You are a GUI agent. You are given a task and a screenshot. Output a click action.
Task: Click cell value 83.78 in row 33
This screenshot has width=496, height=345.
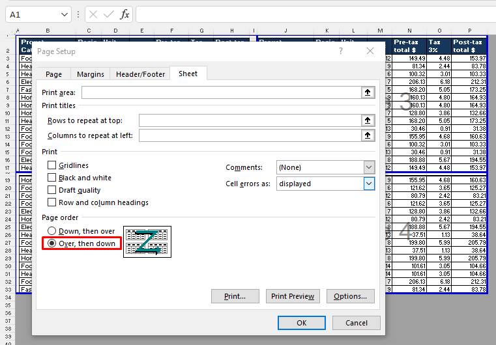469,290
